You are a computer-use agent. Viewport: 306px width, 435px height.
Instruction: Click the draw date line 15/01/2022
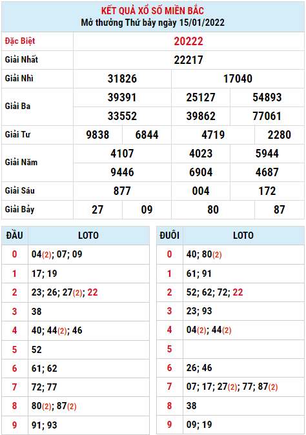coord(152,23)
